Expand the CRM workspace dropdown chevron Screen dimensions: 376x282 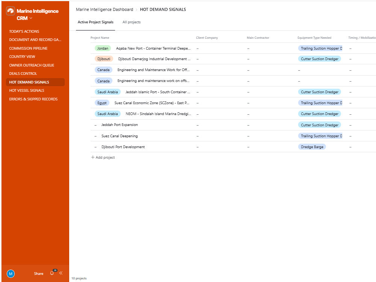[x=31, y=18]
